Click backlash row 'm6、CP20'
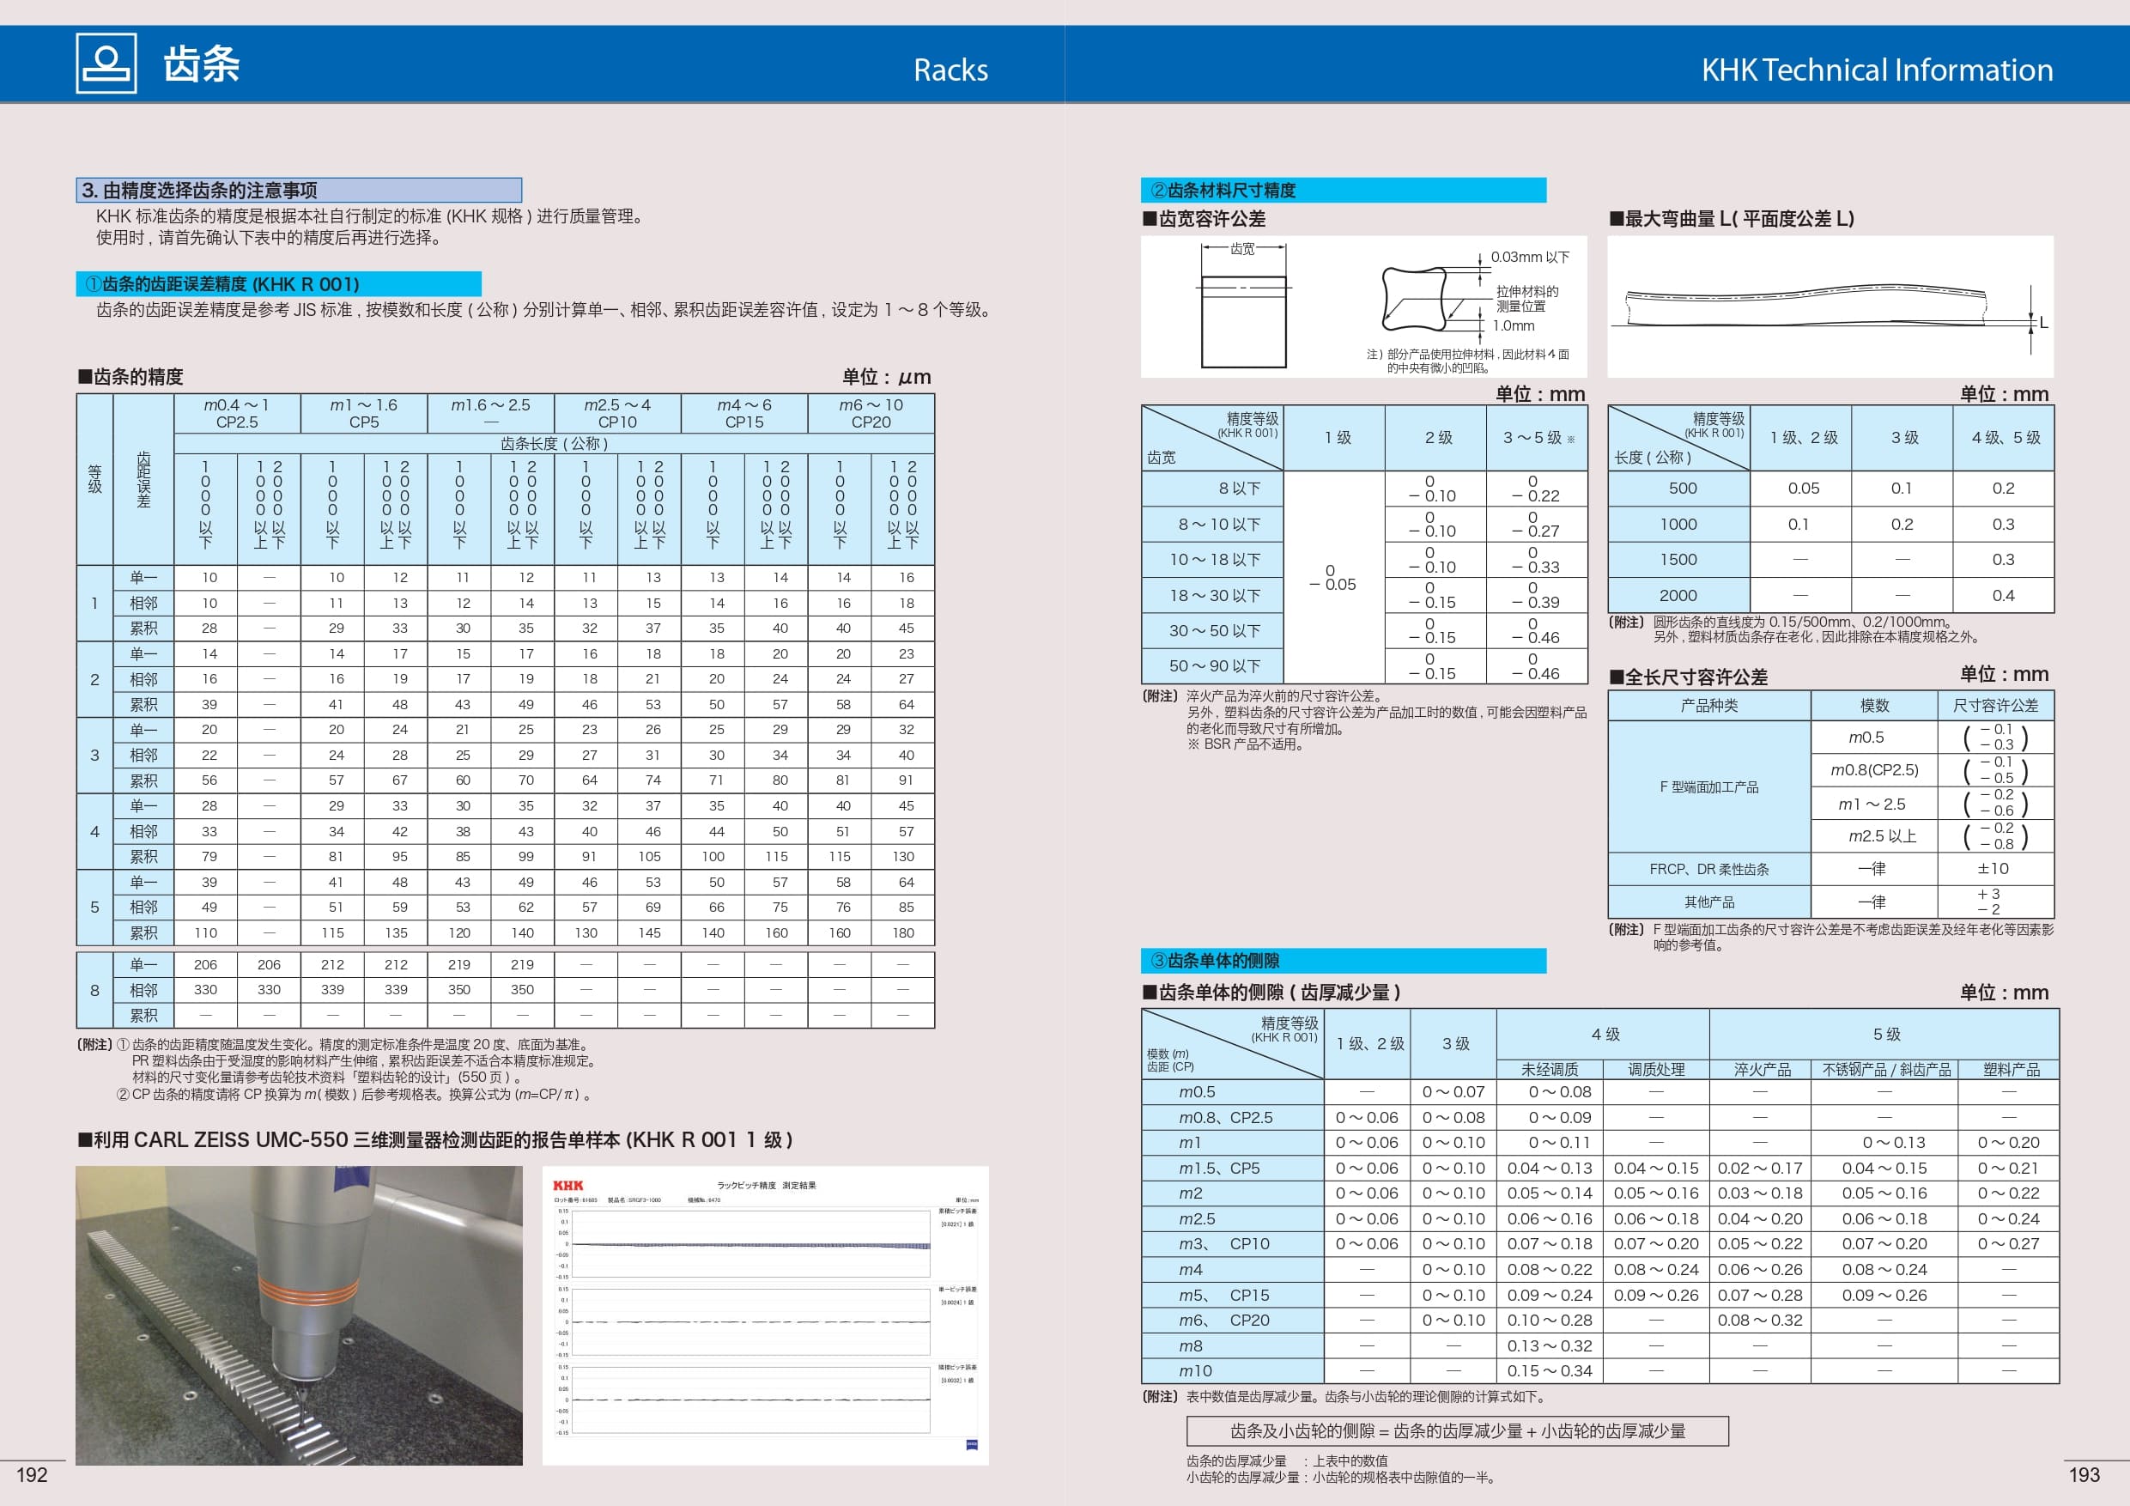 (x=1232, y=1321)
